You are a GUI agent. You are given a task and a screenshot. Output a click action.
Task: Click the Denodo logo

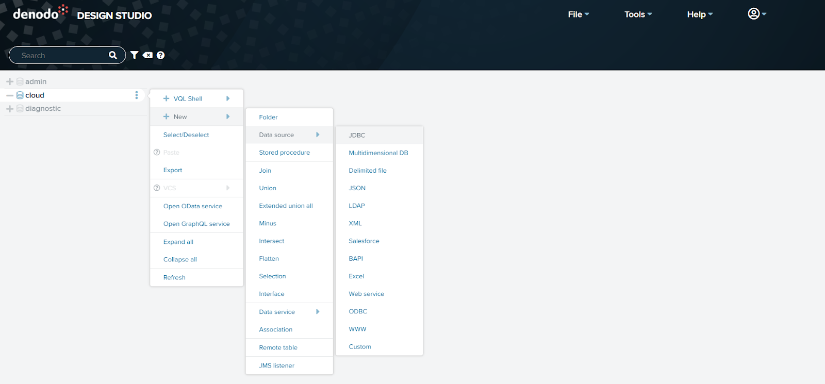40,13
